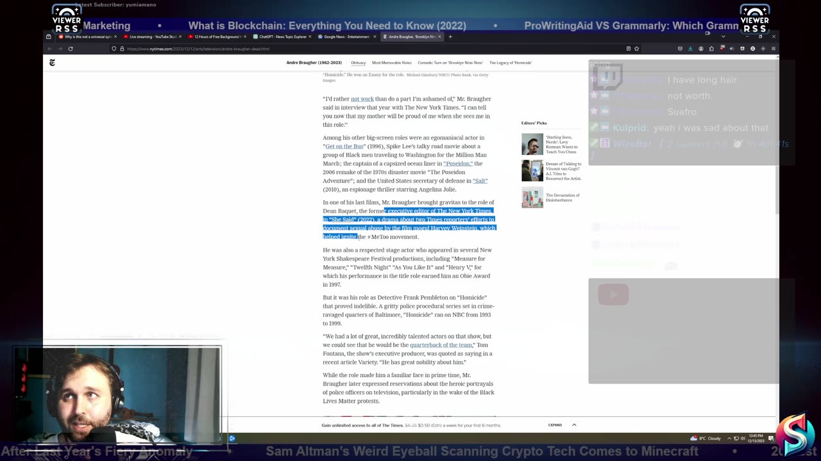The width and height of the screenshot is (821, 461).
Task: Open Devastation of Disinheritance article thumbnail
Action: click(x=532, y=197)
